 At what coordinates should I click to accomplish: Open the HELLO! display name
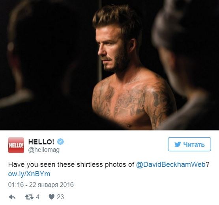41,142
